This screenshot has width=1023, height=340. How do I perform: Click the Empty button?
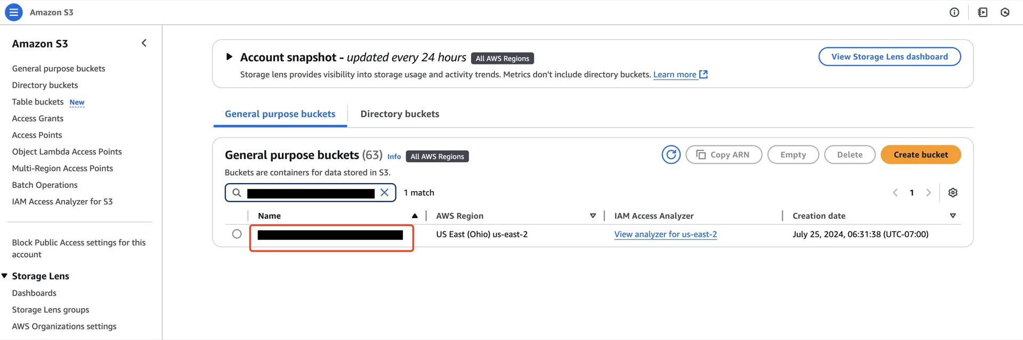793,155
